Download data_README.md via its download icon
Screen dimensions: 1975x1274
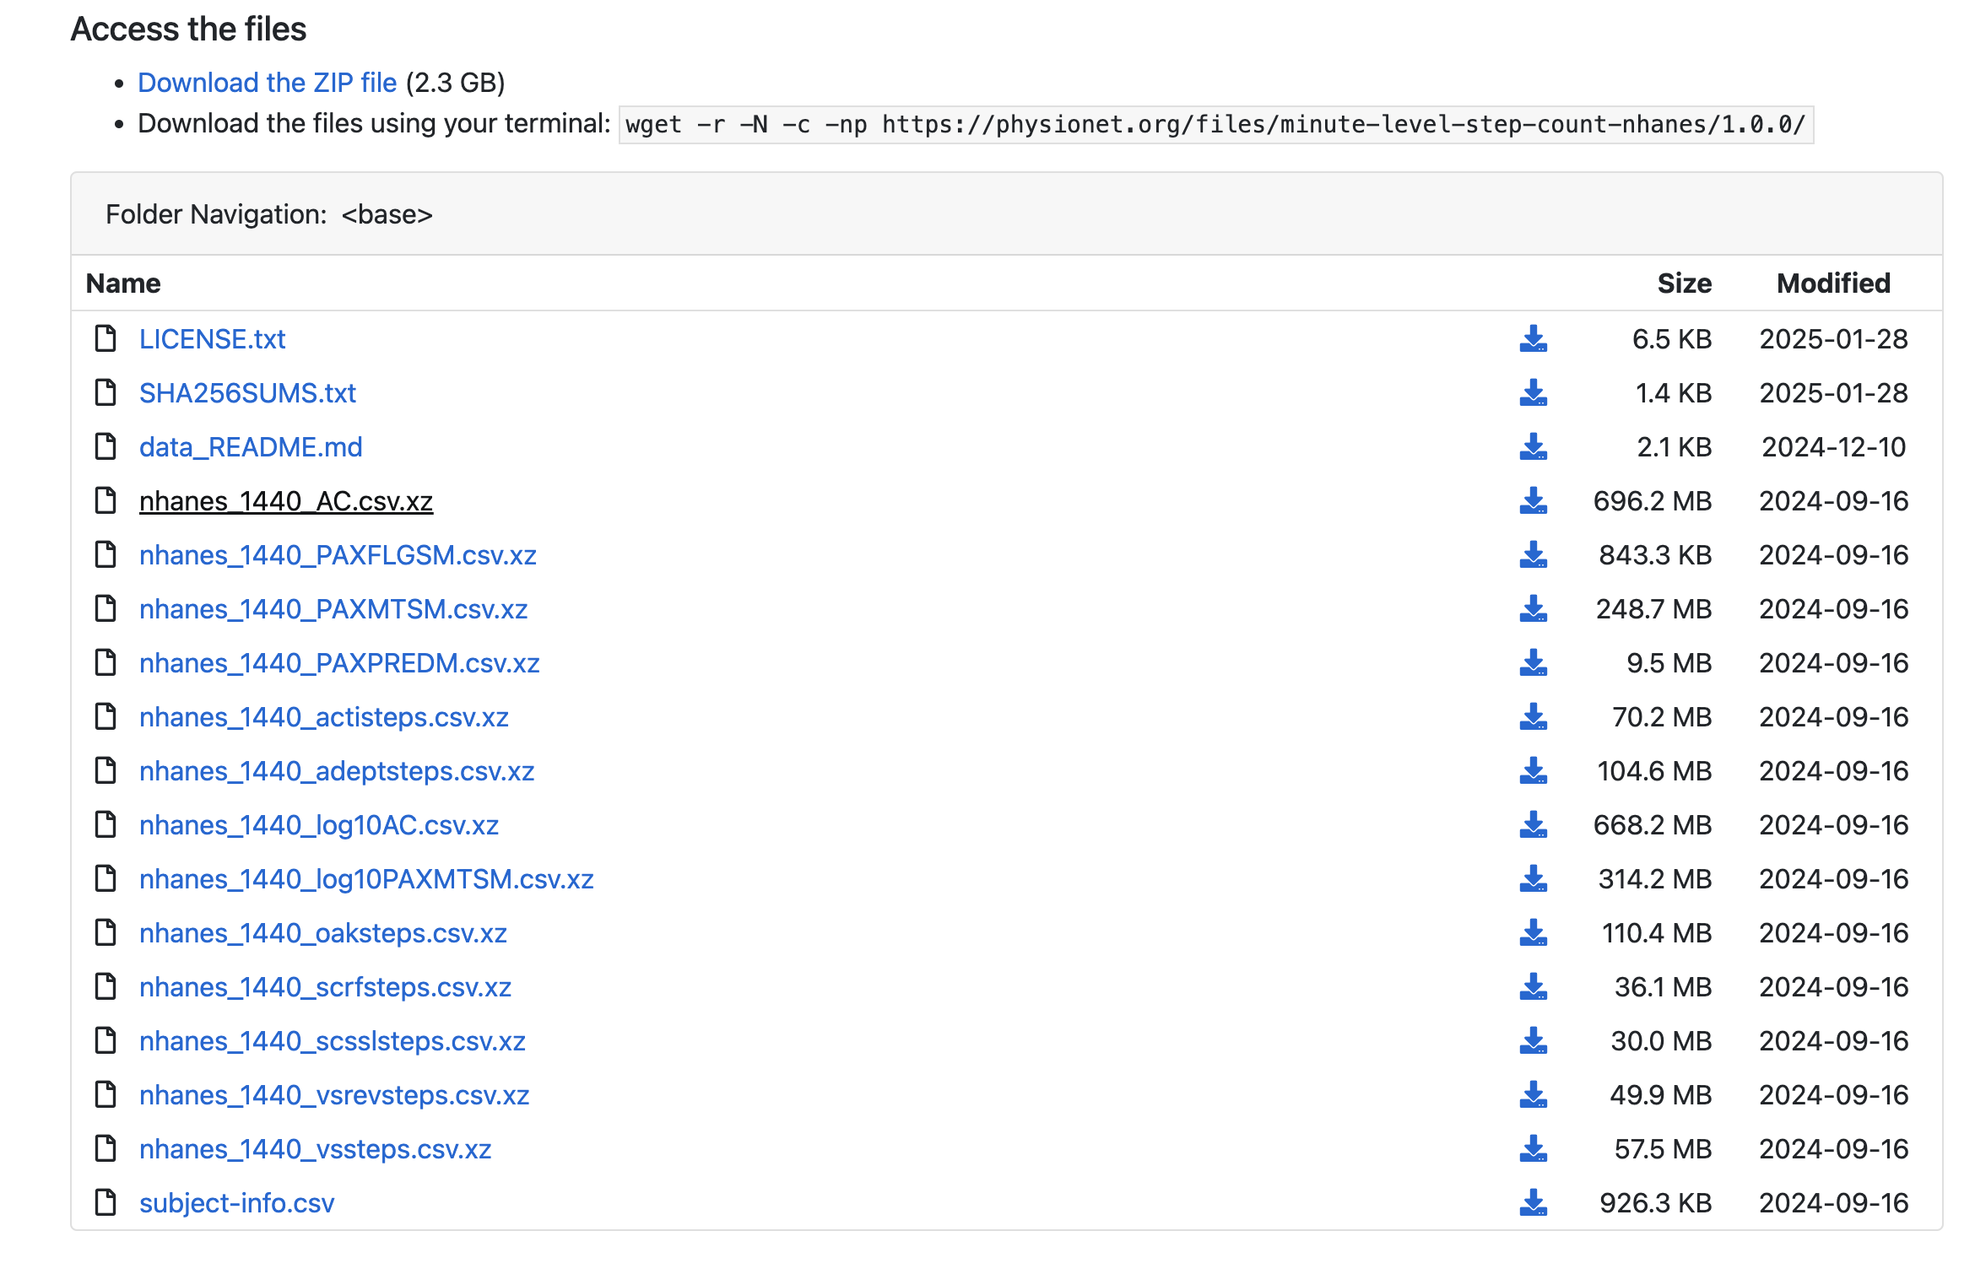coord(1533,447)
